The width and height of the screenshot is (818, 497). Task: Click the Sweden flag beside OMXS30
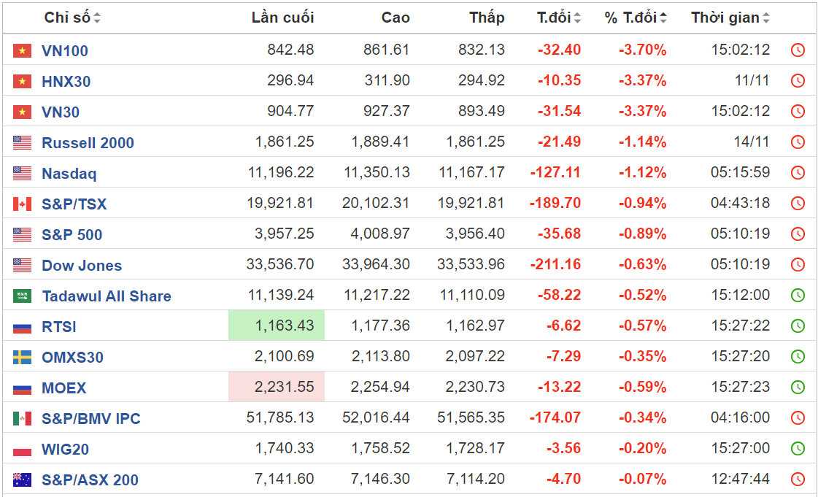[22, 358]
